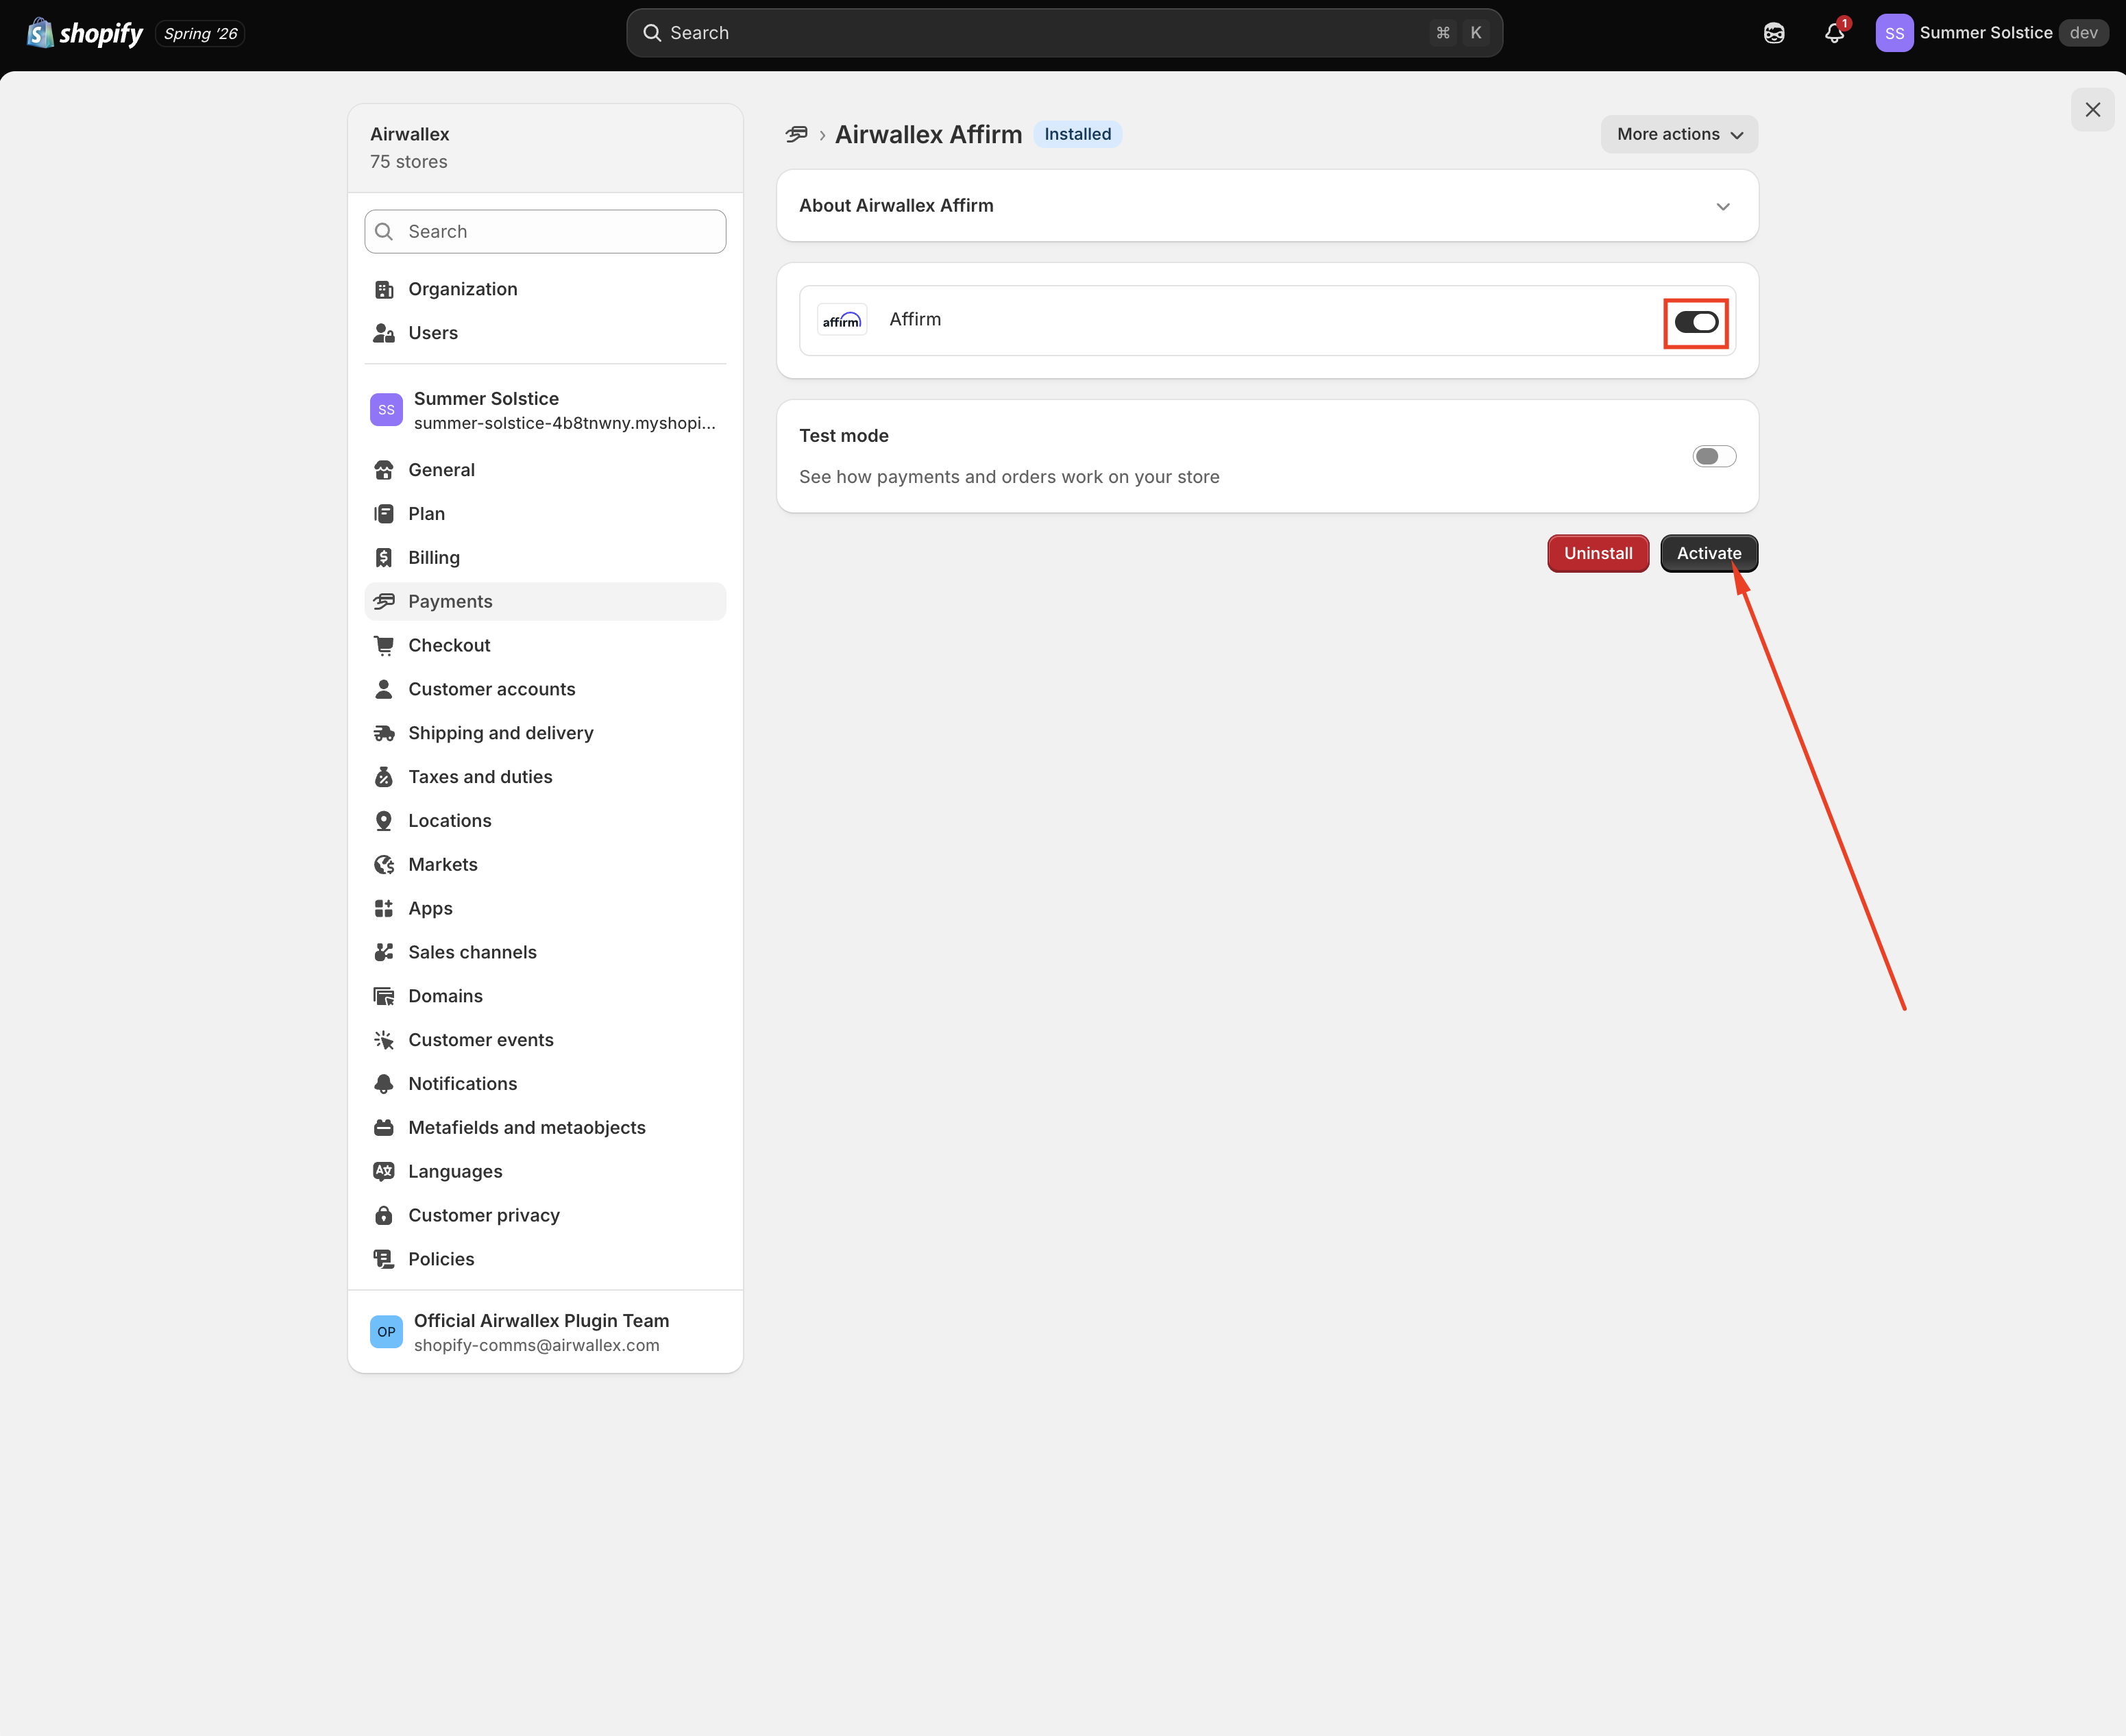Viewport: 2126px width, 1736px height.
Task: Click the Locations pin icon
Action: pyautogui.click(x=384, y=821)
